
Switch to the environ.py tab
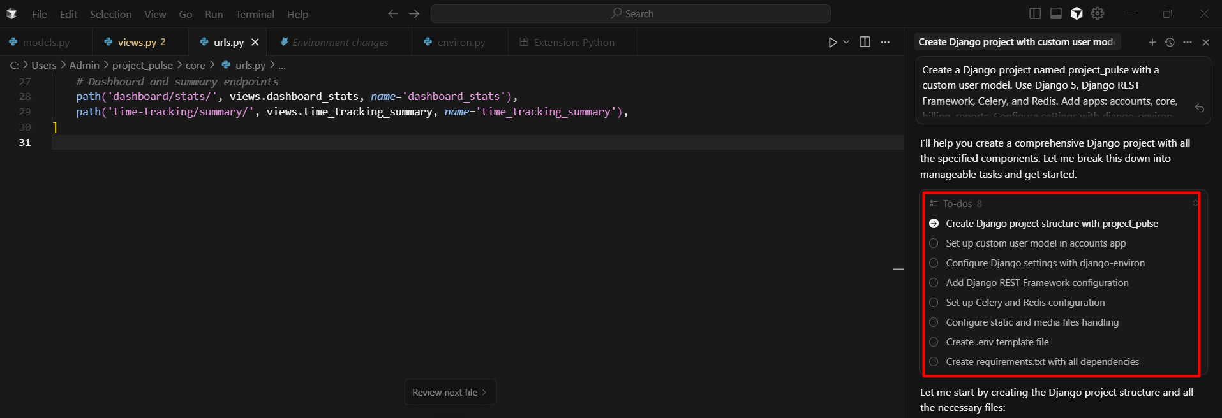coord(461,42)
